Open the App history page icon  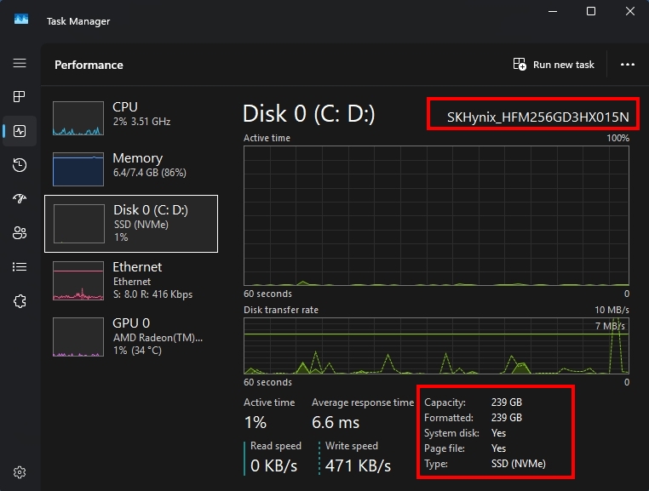point(20,165)
